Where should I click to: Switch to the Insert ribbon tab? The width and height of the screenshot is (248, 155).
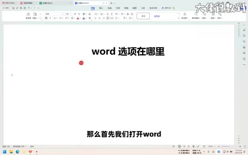(x=101, y=8)
